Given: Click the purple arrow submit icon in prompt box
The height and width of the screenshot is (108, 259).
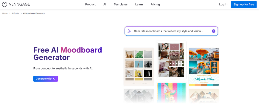Looking at the screenshot, I should pyautogui.click(x=213, y=31).
